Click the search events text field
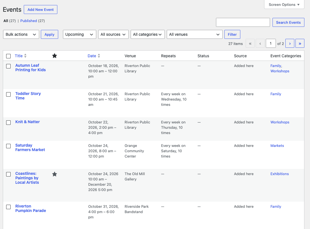310x229 pixels. (x=243, y=22)
